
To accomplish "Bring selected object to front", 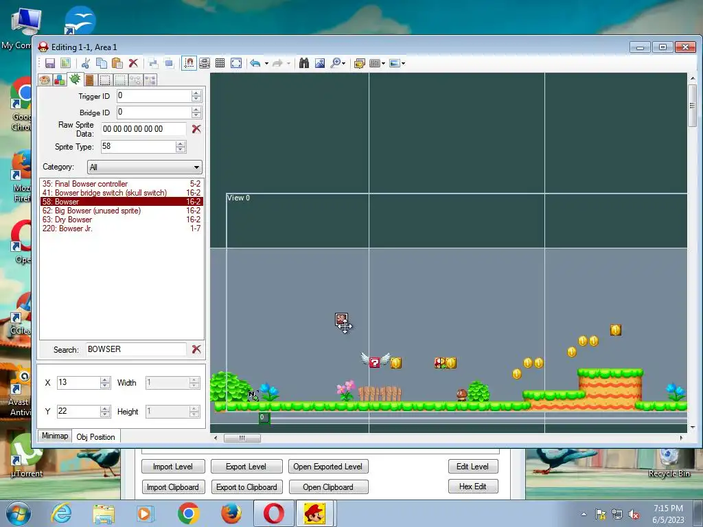I will [x=153, y=63].
